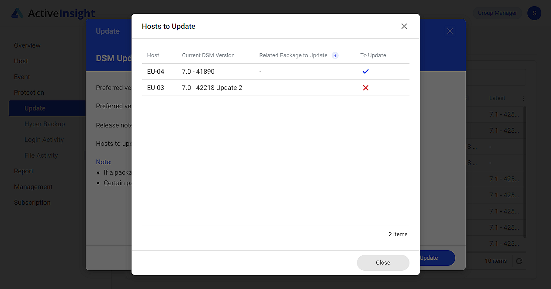This screenshot has width=551, height=289.
Task: Click the ActiveInsight logo icon
Action: point(18,13)
